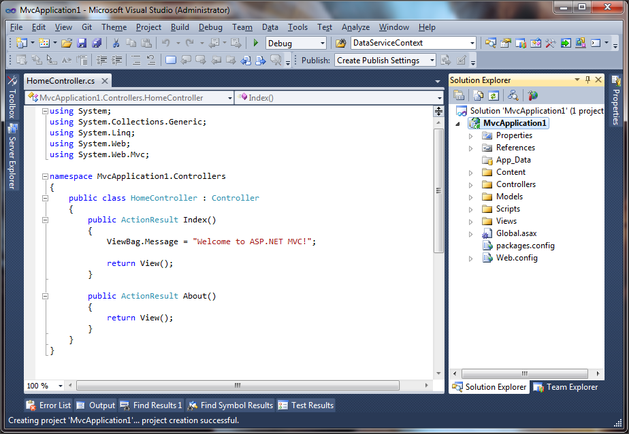The image size is (629, 434).
Task: Click the Start Page green arrow icon
Action: pos(566,43)
